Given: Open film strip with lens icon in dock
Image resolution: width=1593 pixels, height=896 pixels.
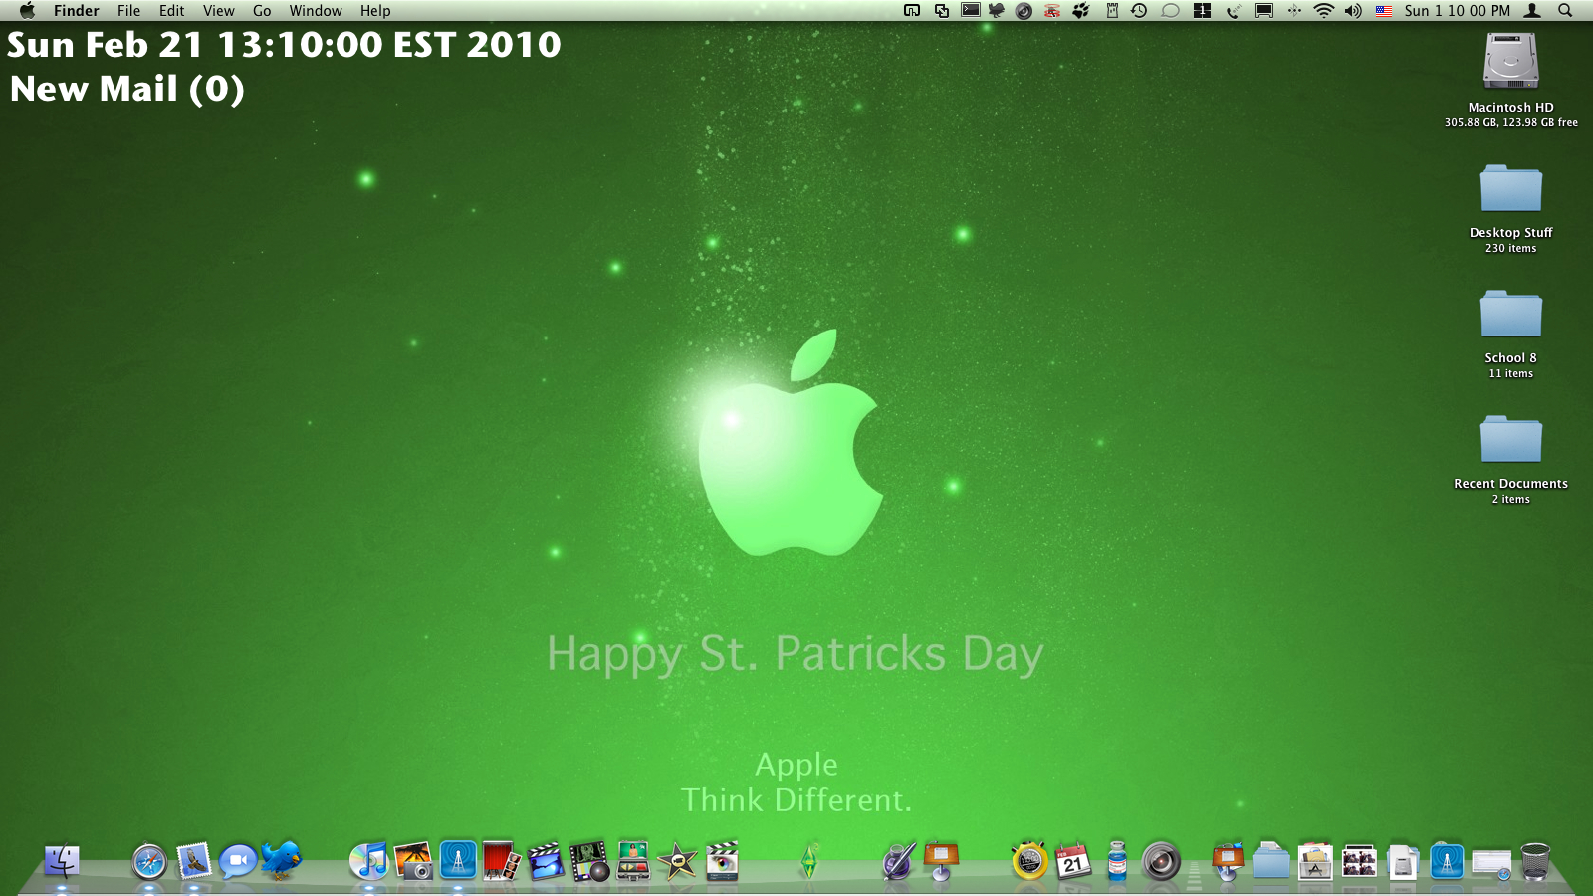Looking at the screenshot, I should tap(589, 861).
